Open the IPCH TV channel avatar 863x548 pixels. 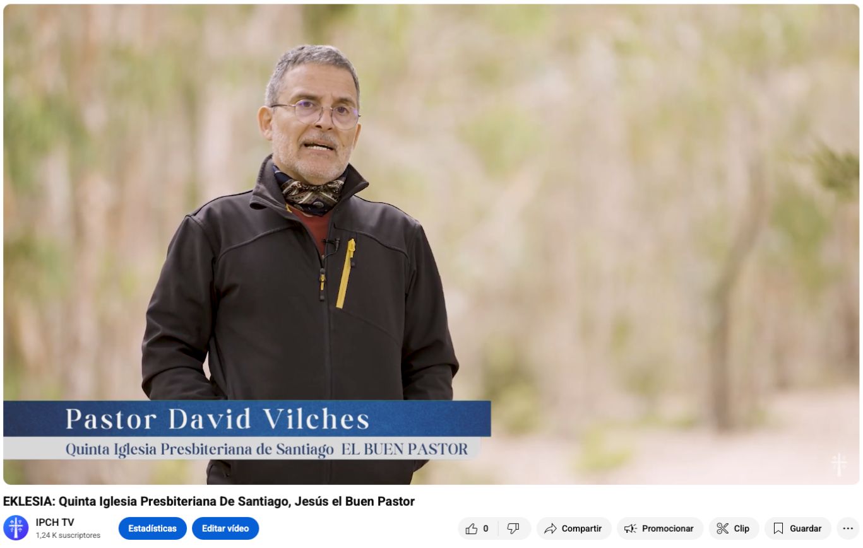pos(16,528)
